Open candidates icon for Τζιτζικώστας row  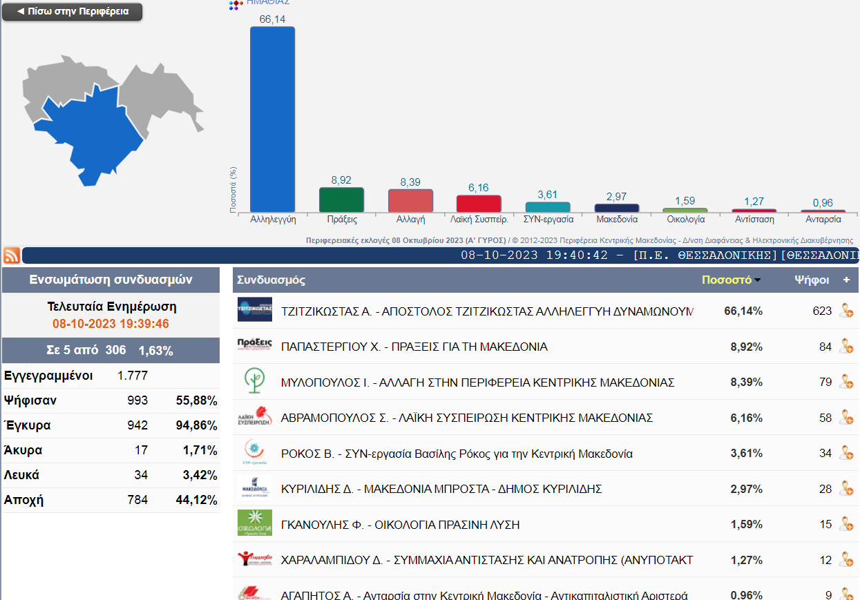[x=845, y=311]
